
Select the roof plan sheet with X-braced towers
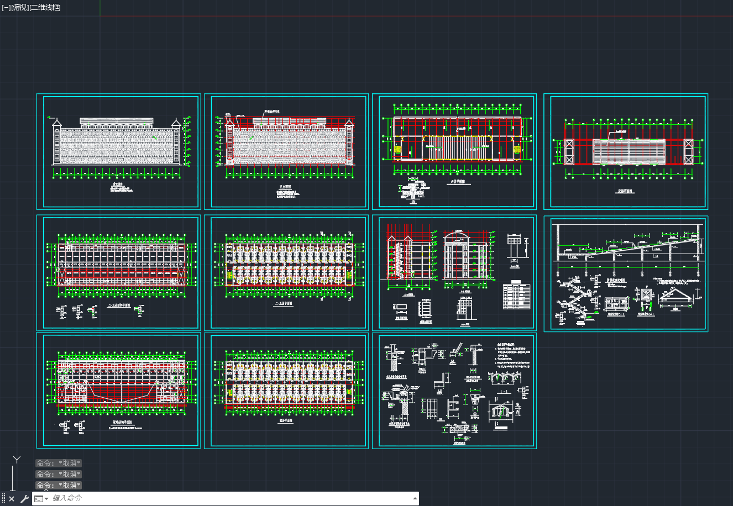(626, 151)
